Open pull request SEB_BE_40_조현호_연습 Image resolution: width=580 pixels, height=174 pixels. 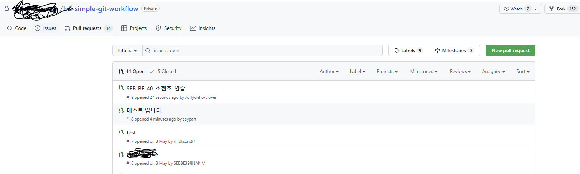pos(156,88)
